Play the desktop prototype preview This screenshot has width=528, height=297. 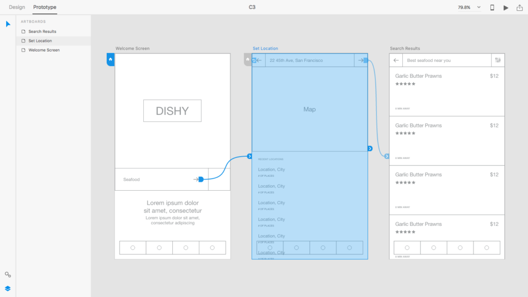tap(506, 8)
